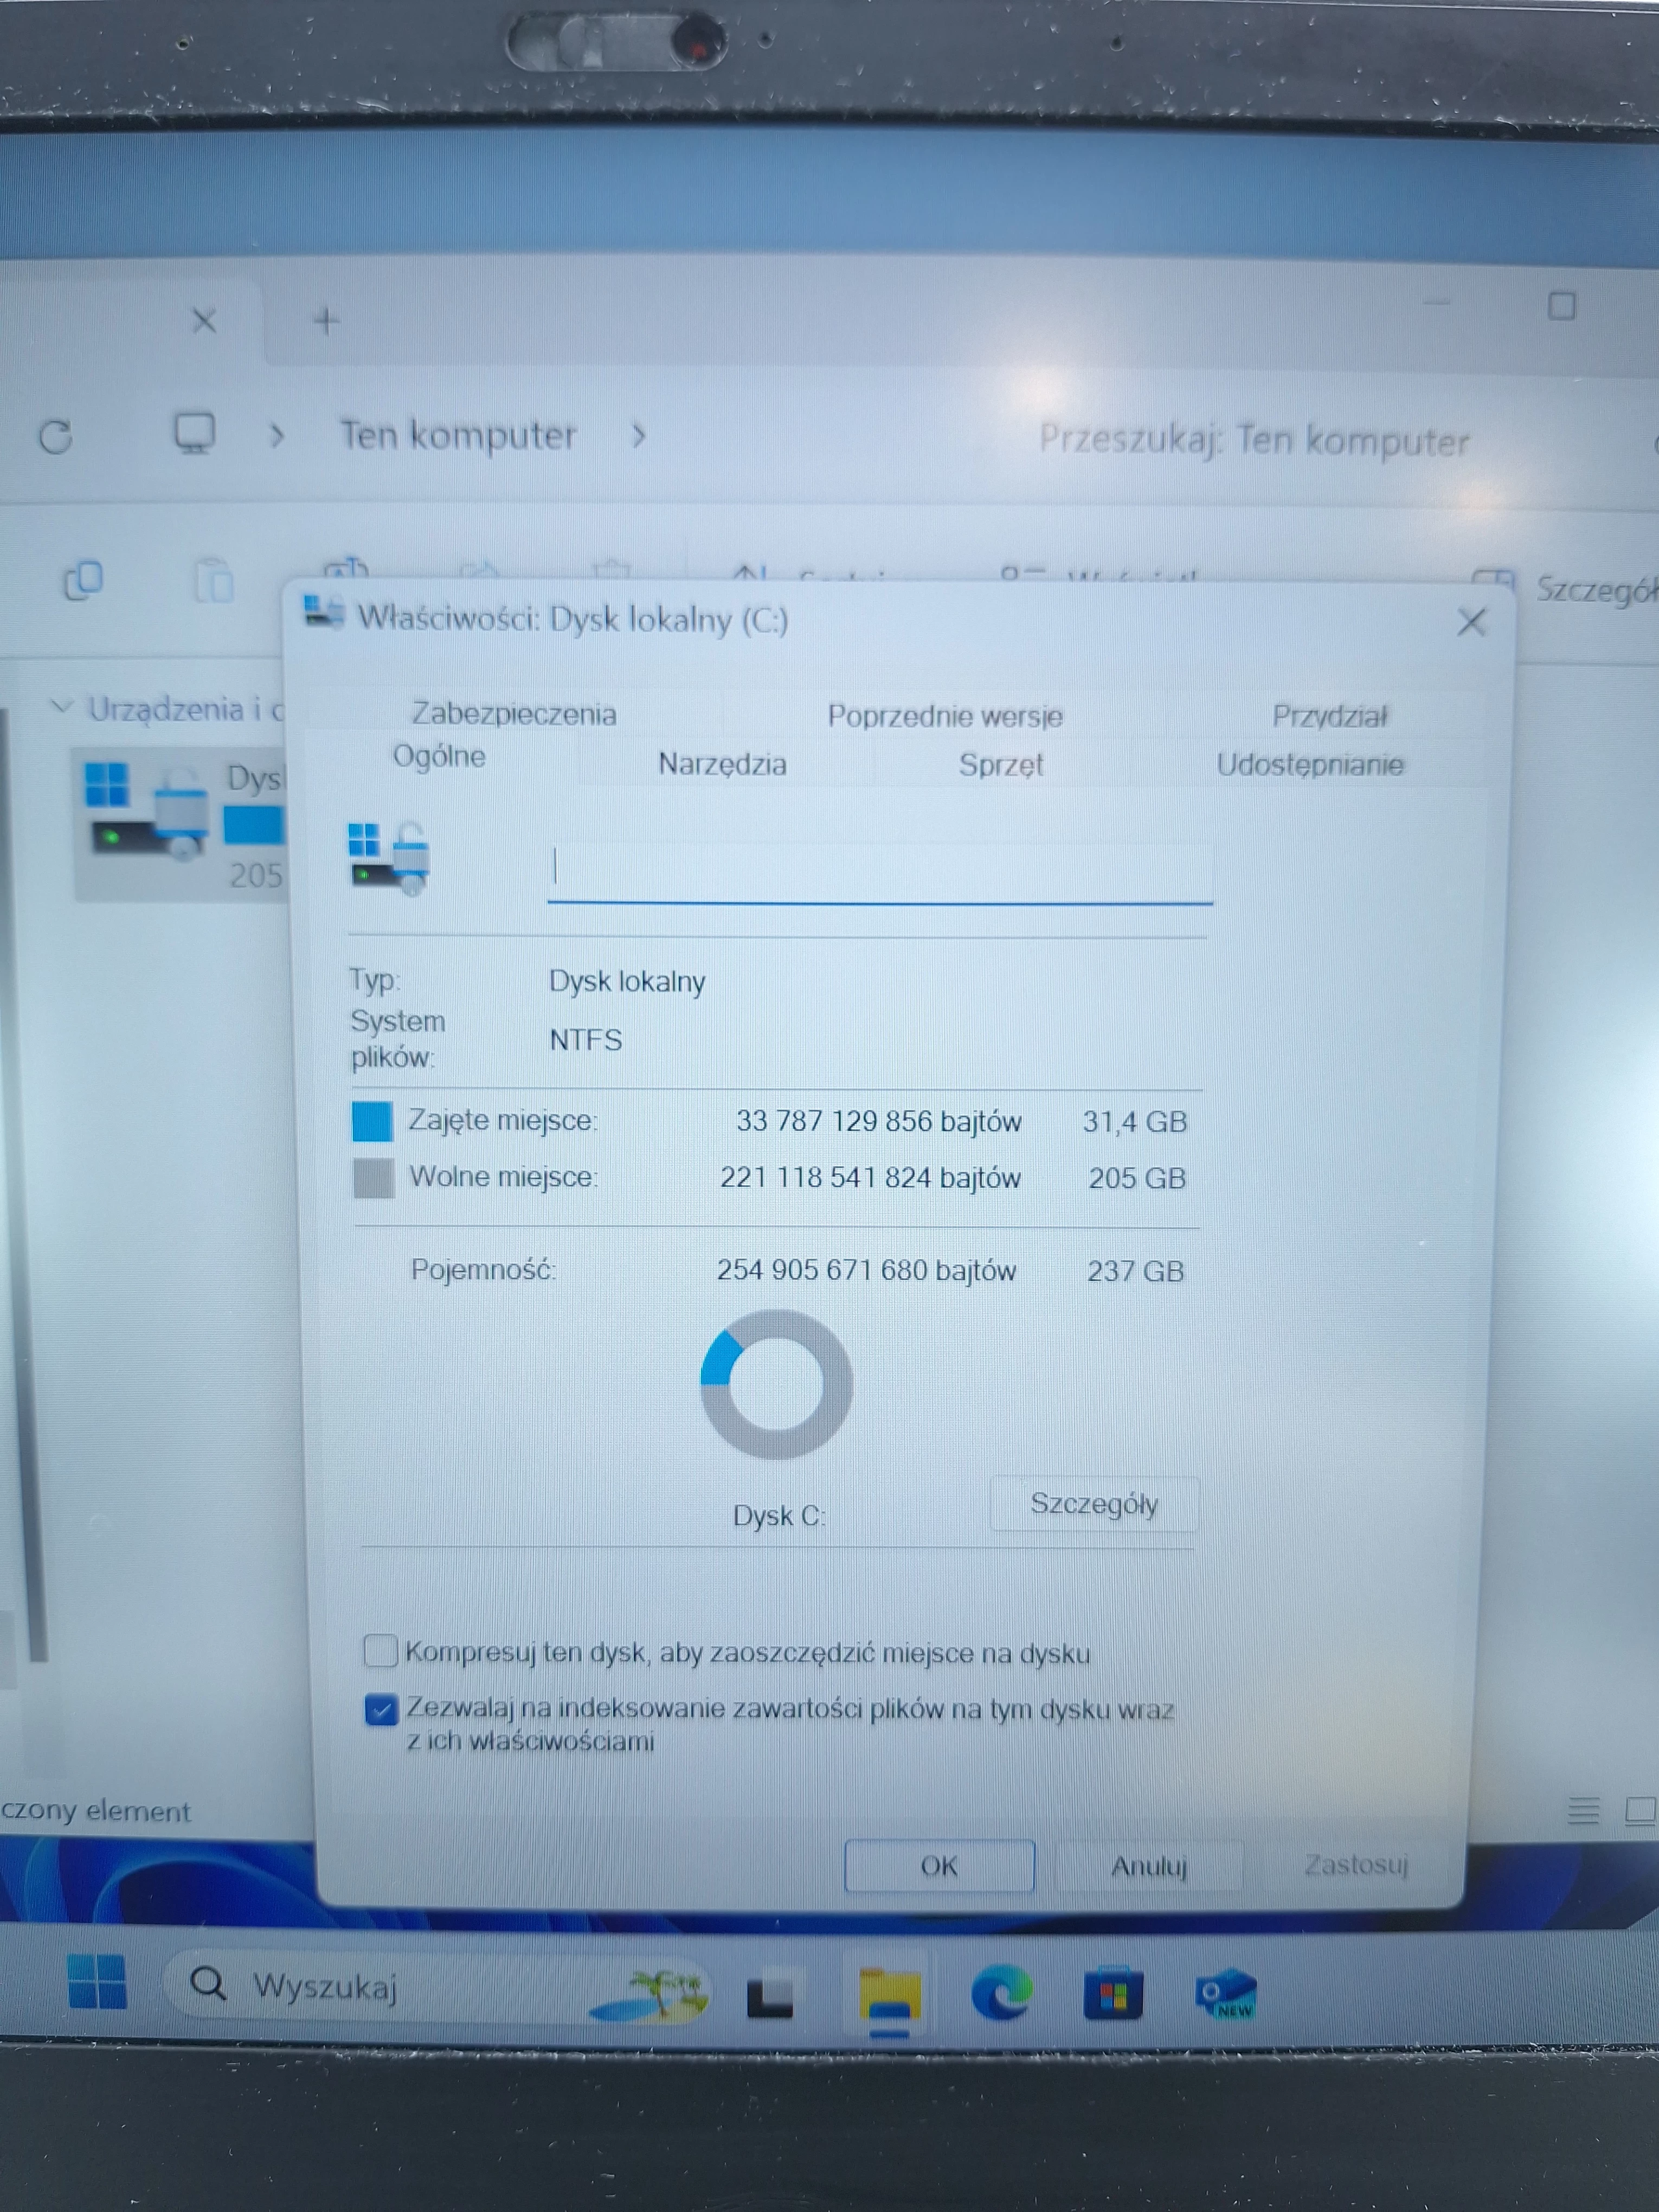The image size is (1659, 2212).
Task: Open a new Explorer tab with plus
Action: 326,321
